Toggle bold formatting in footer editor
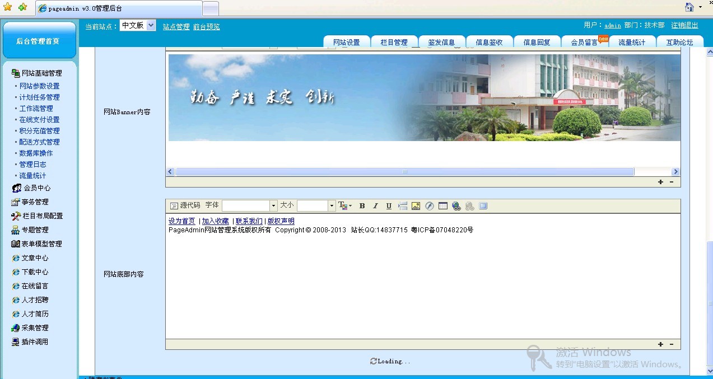Screen dimensions: 713x379 362,206
